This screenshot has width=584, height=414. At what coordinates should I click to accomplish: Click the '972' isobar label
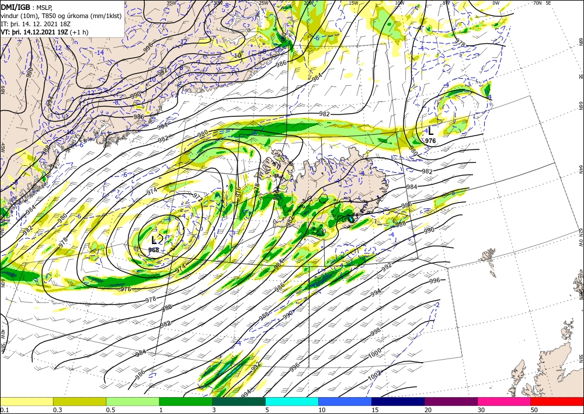click(x=197, y=197)
